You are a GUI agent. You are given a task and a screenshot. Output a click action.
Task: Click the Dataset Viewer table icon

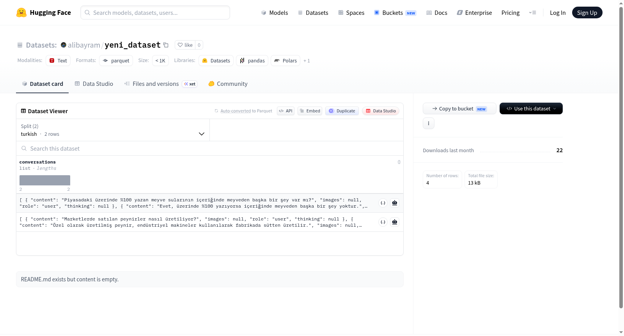[23, 111]
